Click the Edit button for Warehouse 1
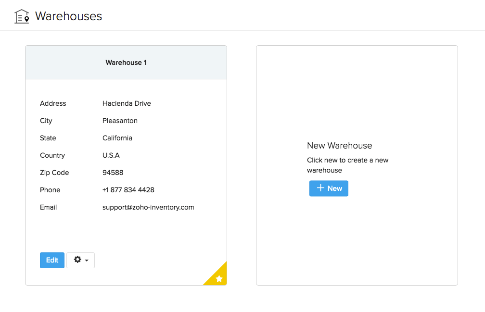The image size is (485, 312). point(52,260)
